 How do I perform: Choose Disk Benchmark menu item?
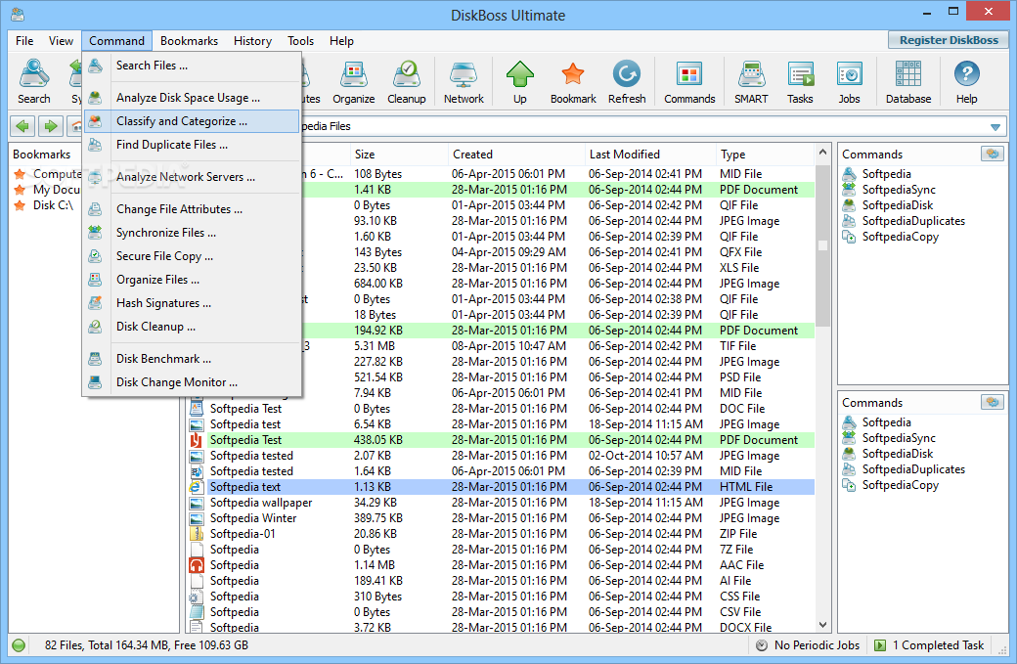tap(192, 359)
